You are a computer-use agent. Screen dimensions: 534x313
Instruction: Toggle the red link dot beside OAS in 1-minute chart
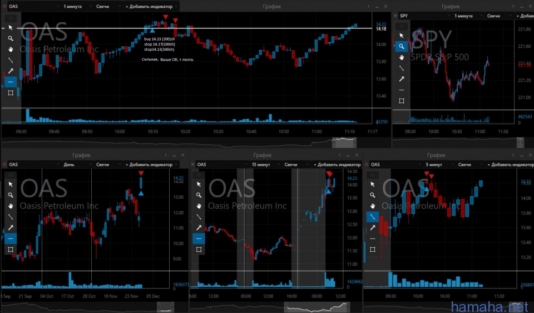(4, 7)
